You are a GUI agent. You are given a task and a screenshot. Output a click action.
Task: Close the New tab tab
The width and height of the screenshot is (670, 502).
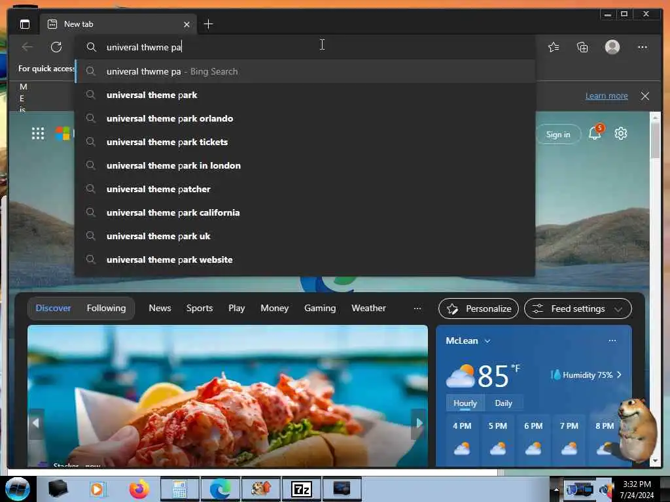[x=186, y=24]
